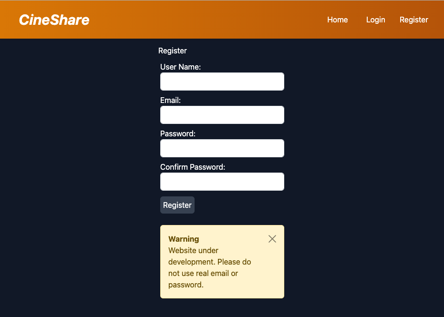Open the Login page link

(x=375, y=20)
